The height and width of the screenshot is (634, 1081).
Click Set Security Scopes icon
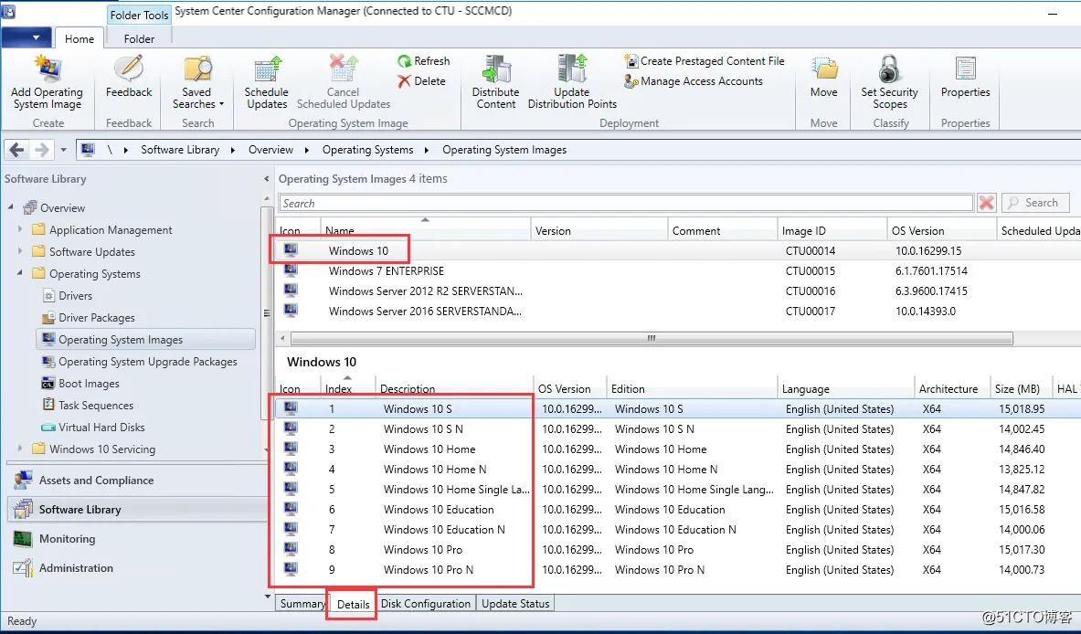[x=889, y=69]
